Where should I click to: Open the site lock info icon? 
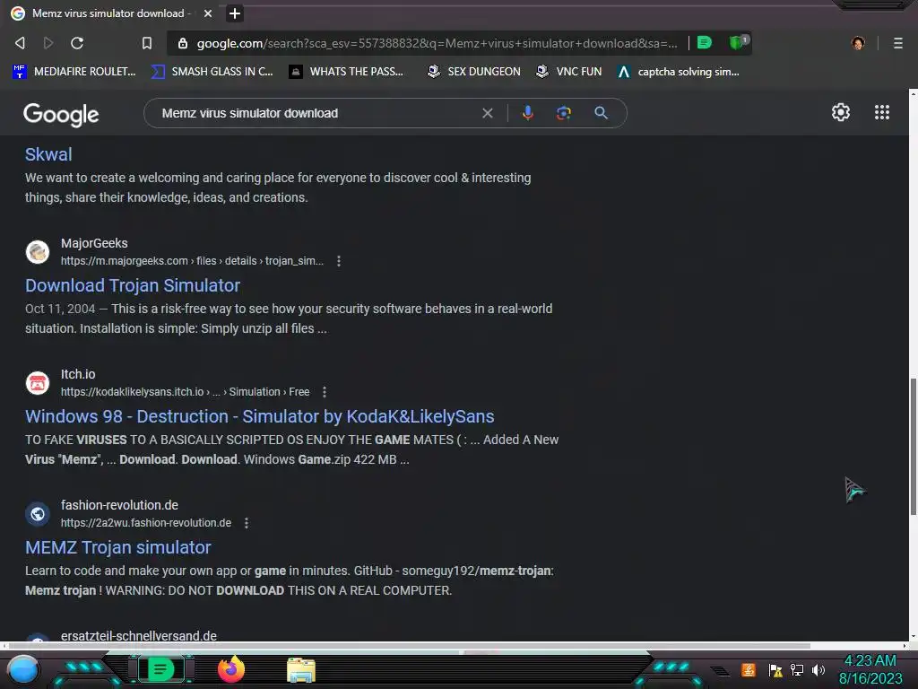click(x=183, y=43)
